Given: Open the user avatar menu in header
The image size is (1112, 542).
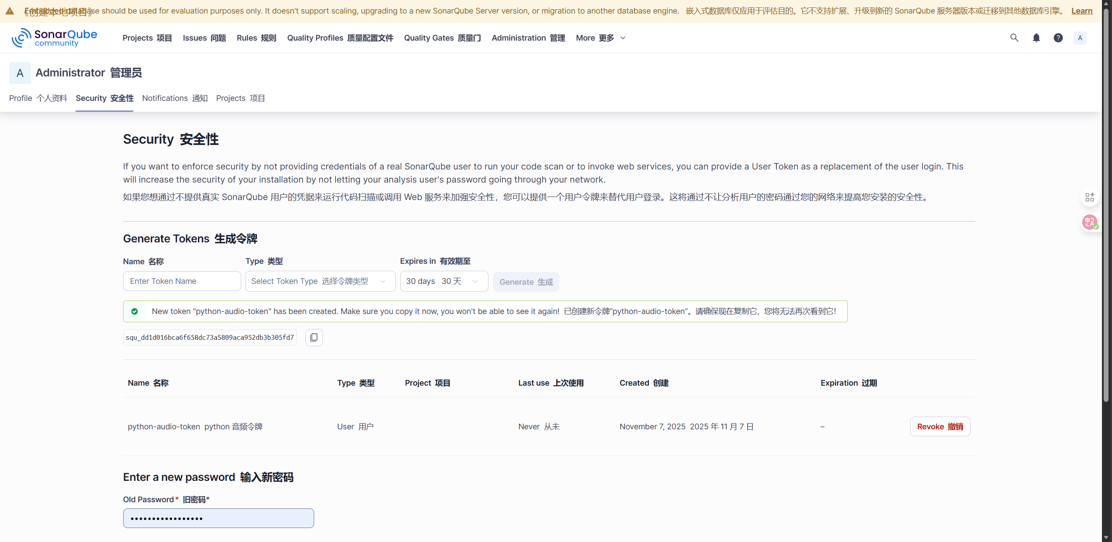Looking at the screenshot, I should (1080, 38).
